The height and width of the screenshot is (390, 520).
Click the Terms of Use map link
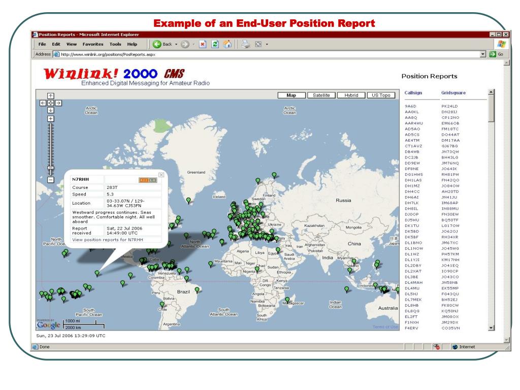[x=385, y=327]
